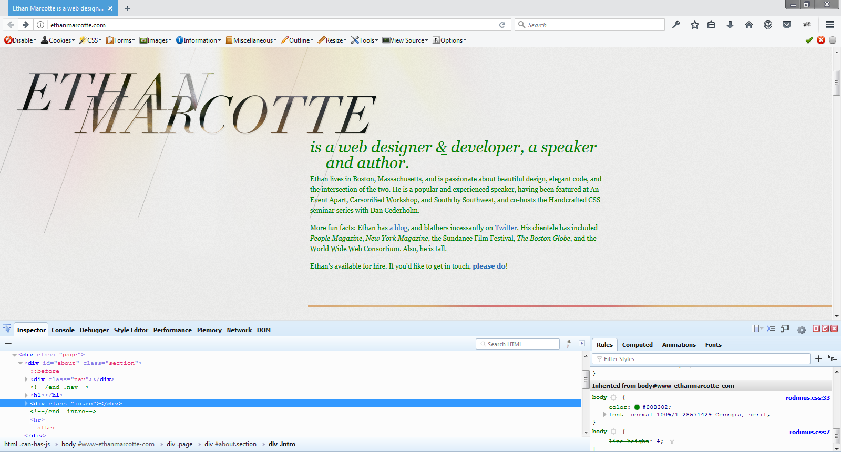The height and width of the screenshot is (452, 841).
Task: Open Firebug bug icon
Action: pyautogui.click(x=807, y=25)
